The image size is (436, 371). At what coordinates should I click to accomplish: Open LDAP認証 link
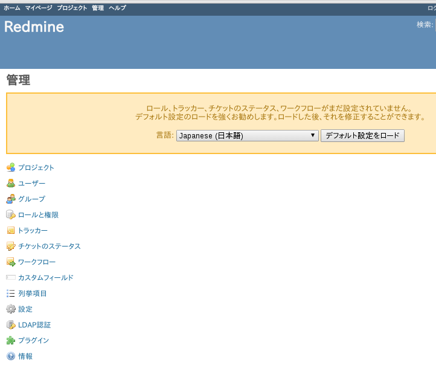pos(34,325)
